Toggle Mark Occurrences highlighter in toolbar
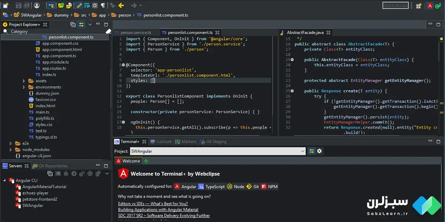Screen dimensions: 445x222 (79, 6)
